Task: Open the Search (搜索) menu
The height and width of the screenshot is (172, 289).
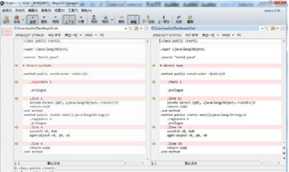Action: pos(46,11)
